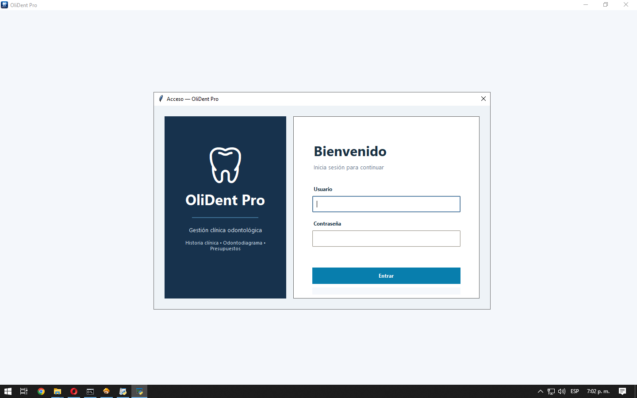Close the Acceso — OliDent Pro dialog
This screenshot has width=637, height=398.
(x=484, y=99)
